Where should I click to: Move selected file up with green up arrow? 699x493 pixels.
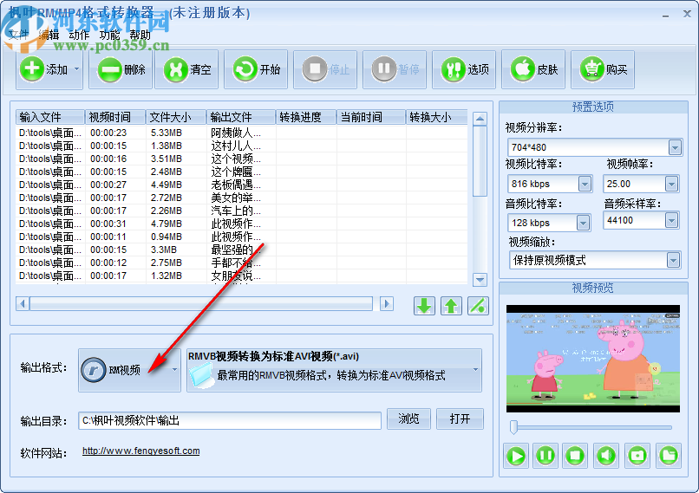click(451, 306)
